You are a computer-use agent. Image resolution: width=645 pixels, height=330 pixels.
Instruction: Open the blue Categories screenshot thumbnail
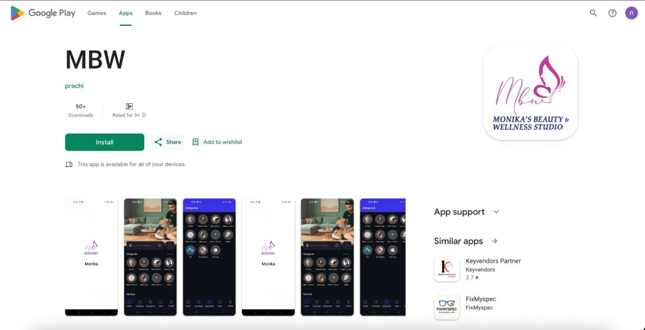coord(209,257)
